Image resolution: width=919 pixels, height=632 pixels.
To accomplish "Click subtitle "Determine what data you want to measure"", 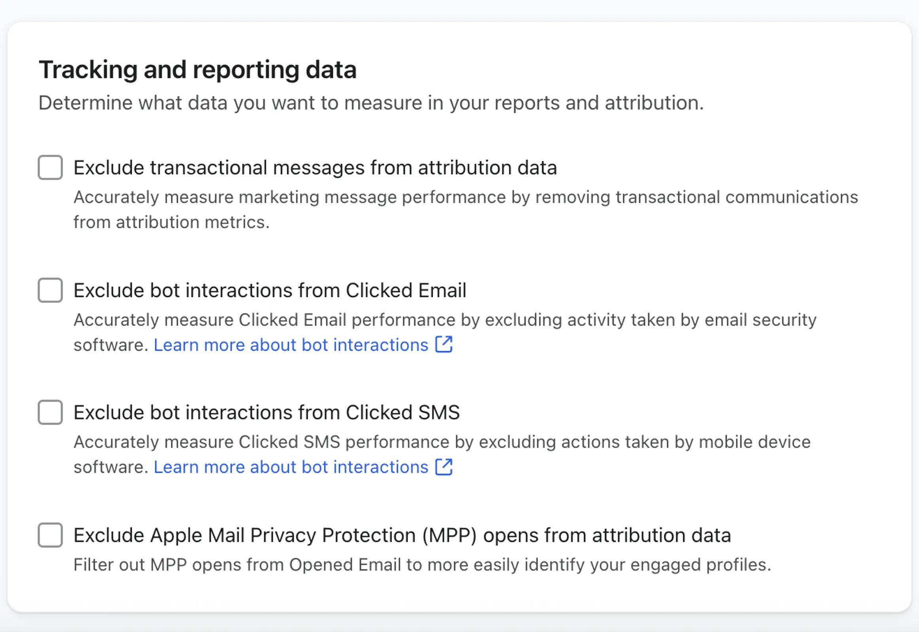I will click(371, 103).
